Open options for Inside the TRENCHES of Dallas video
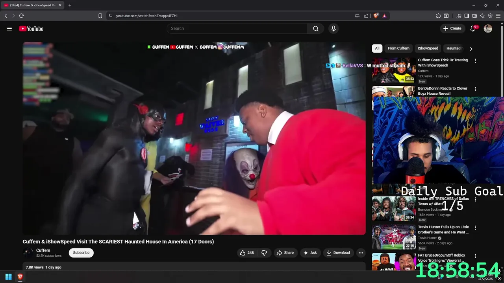The width and height of the screenshot is (504, 283). 475,199
